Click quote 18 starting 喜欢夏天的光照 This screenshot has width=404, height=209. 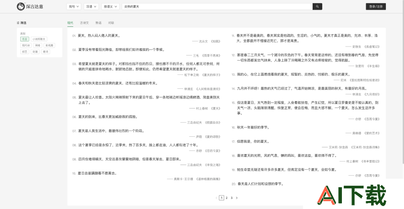click(287, 155)
